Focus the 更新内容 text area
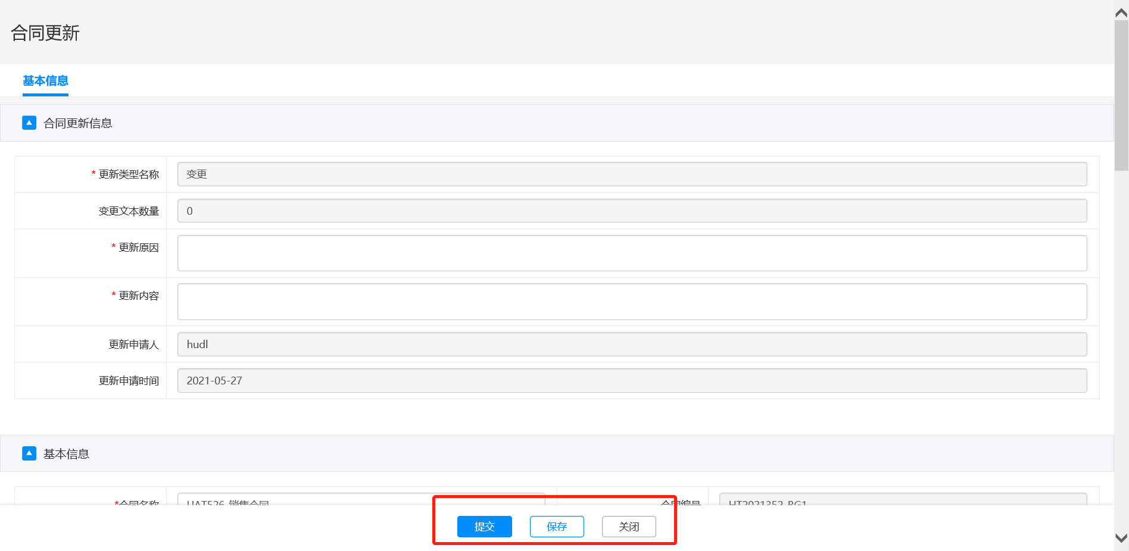Image resolution: width=1129 pixels, height=551 pixels. [632, 302]
